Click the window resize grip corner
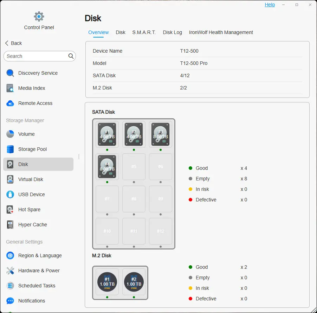This screenshot has width=317, height=313. pyautogui.click(x=313, y=310)
